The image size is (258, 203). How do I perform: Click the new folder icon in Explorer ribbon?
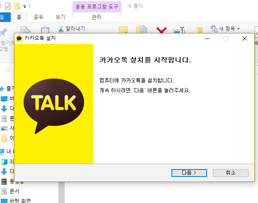(x=200, y=30)
